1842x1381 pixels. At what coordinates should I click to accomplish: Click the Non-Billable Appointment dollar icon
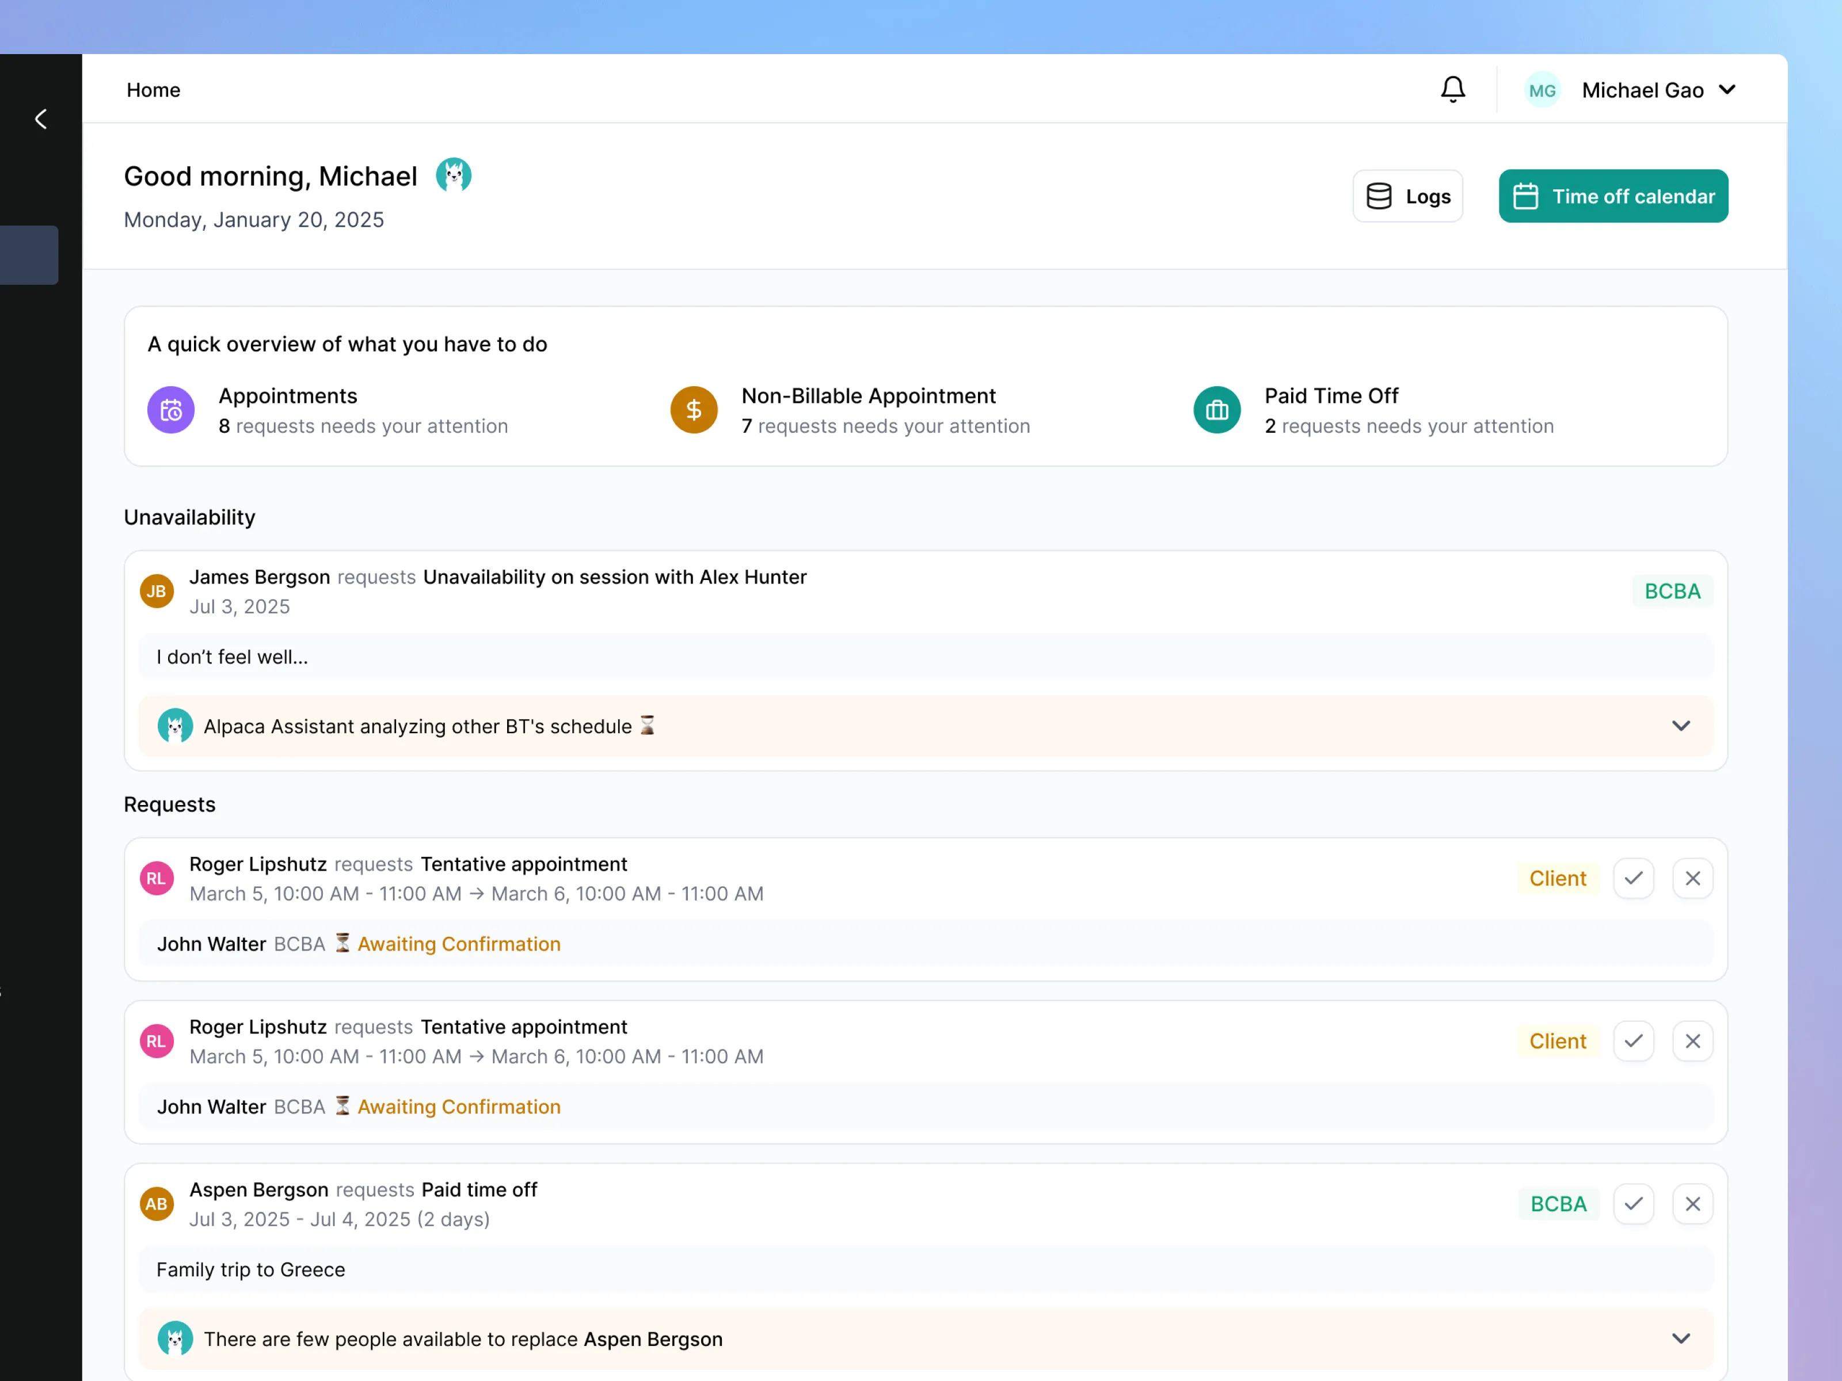click(694, 410)
